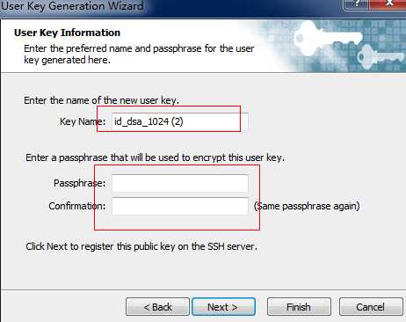The width and height of the screenshot is (406, 322).
Task: Click the Finish button
Action: click(x=299, y=307)
